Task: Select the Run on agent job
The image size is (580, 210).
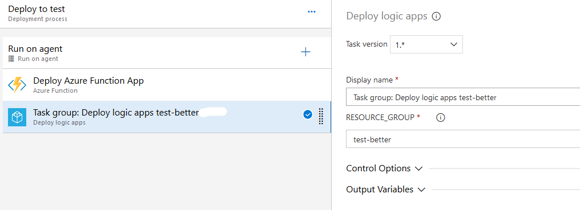Action: pyautogui.click(x=167, y=53)
